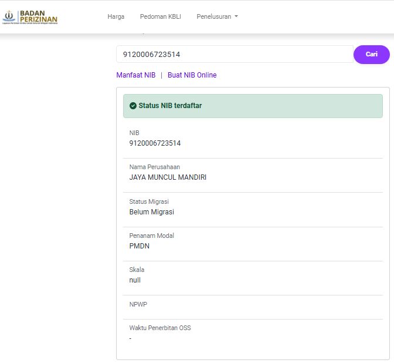Click the Badan Perizinan logo
Screen dimensions: 394x363
[30, 16]
